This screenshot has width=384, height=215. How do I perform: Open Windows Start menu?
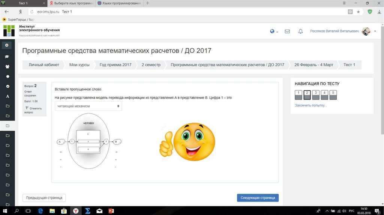pyautogui.click(x=4, y=211)
